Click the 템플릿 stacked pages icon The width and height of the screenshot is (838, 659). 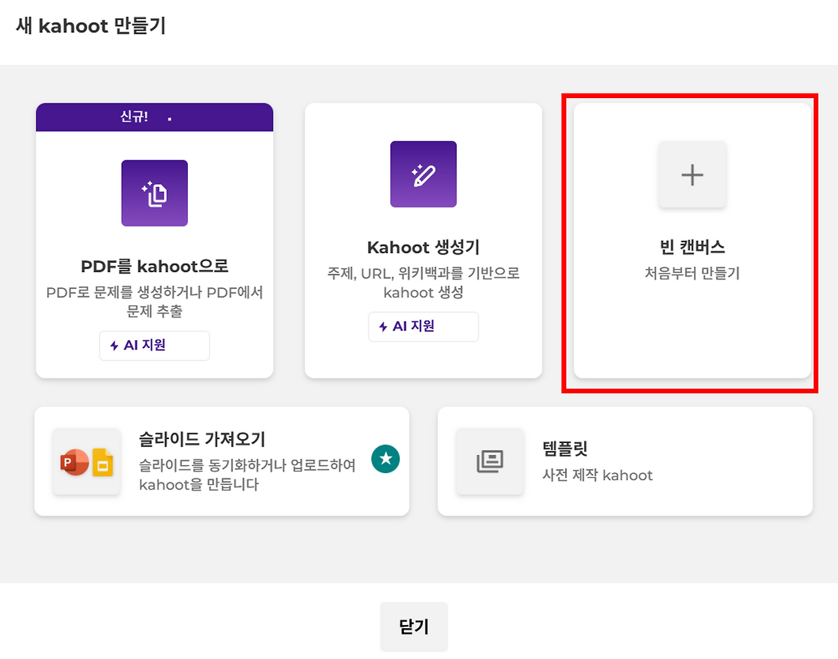pos(490,461)
